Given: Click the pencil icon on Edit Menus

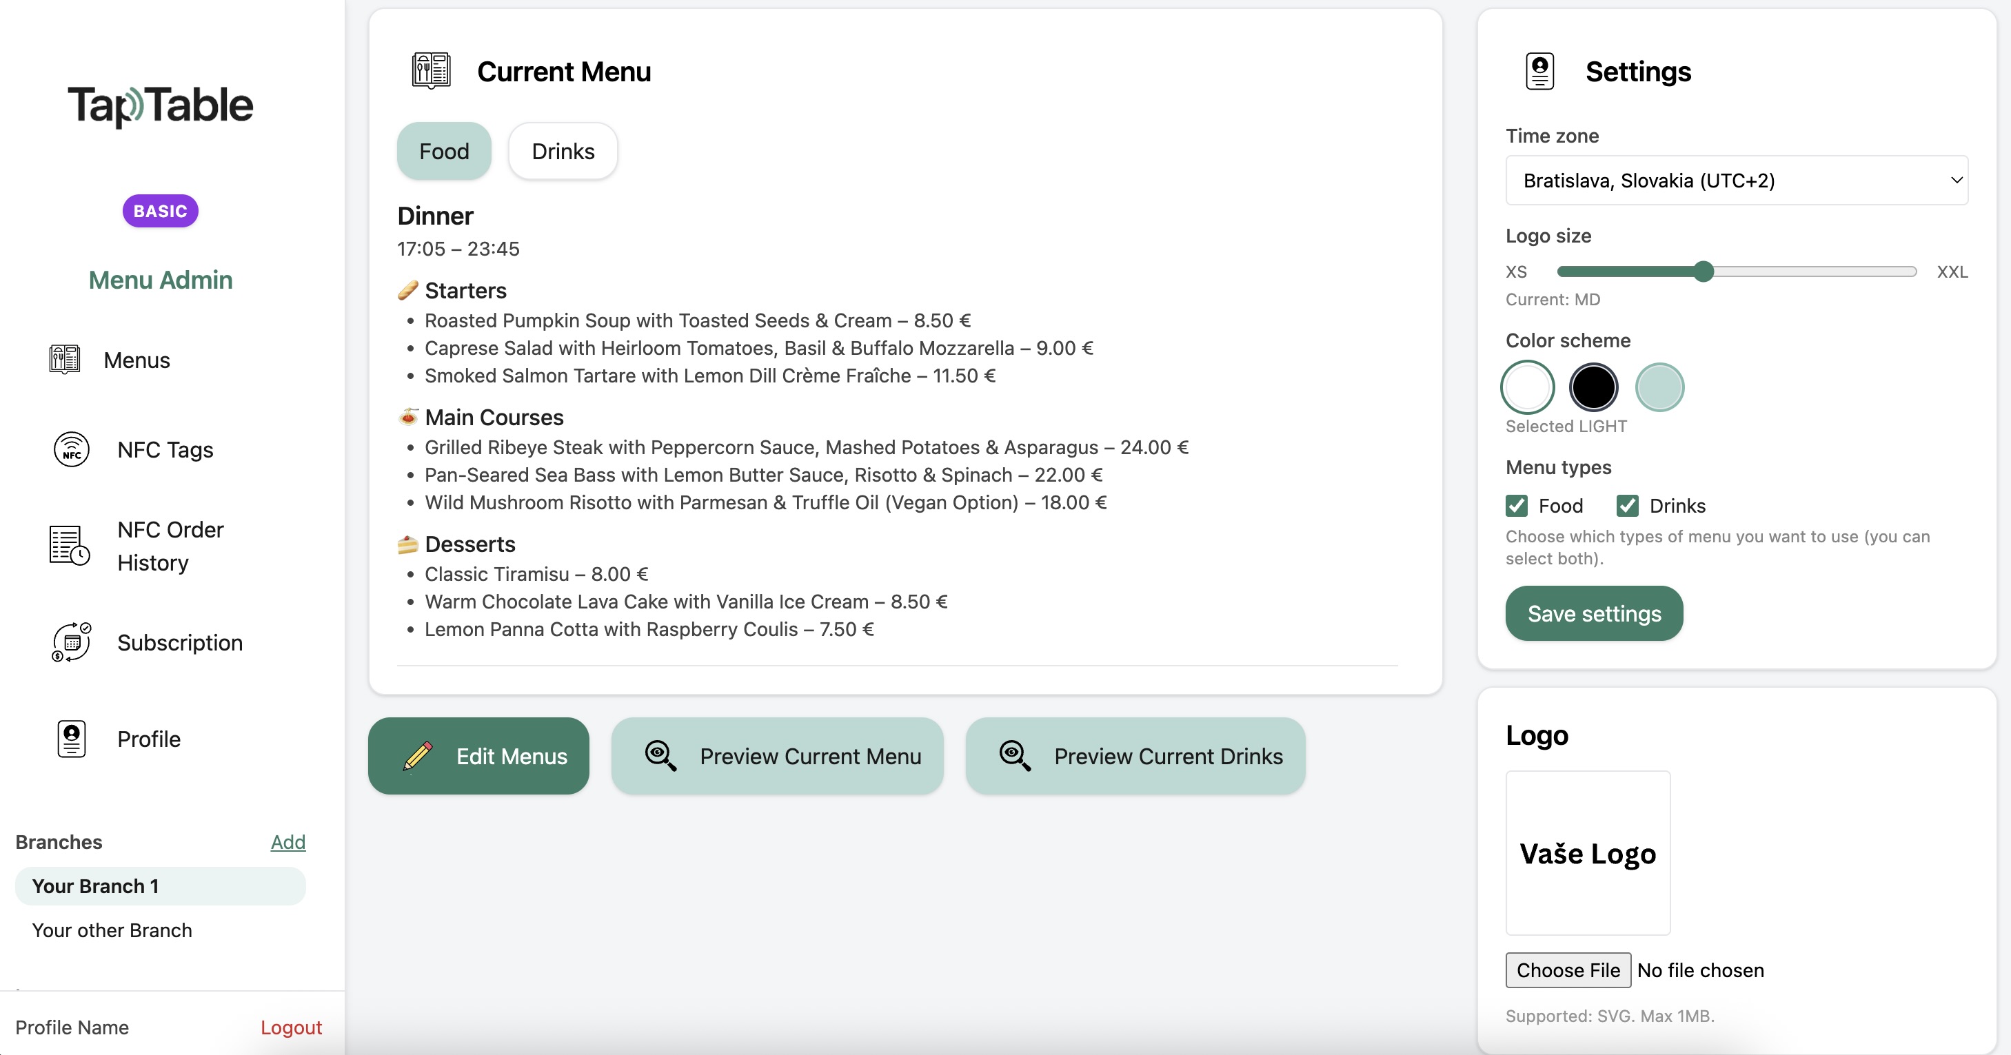Looking at the screenshot, I should tap(418, 756).
